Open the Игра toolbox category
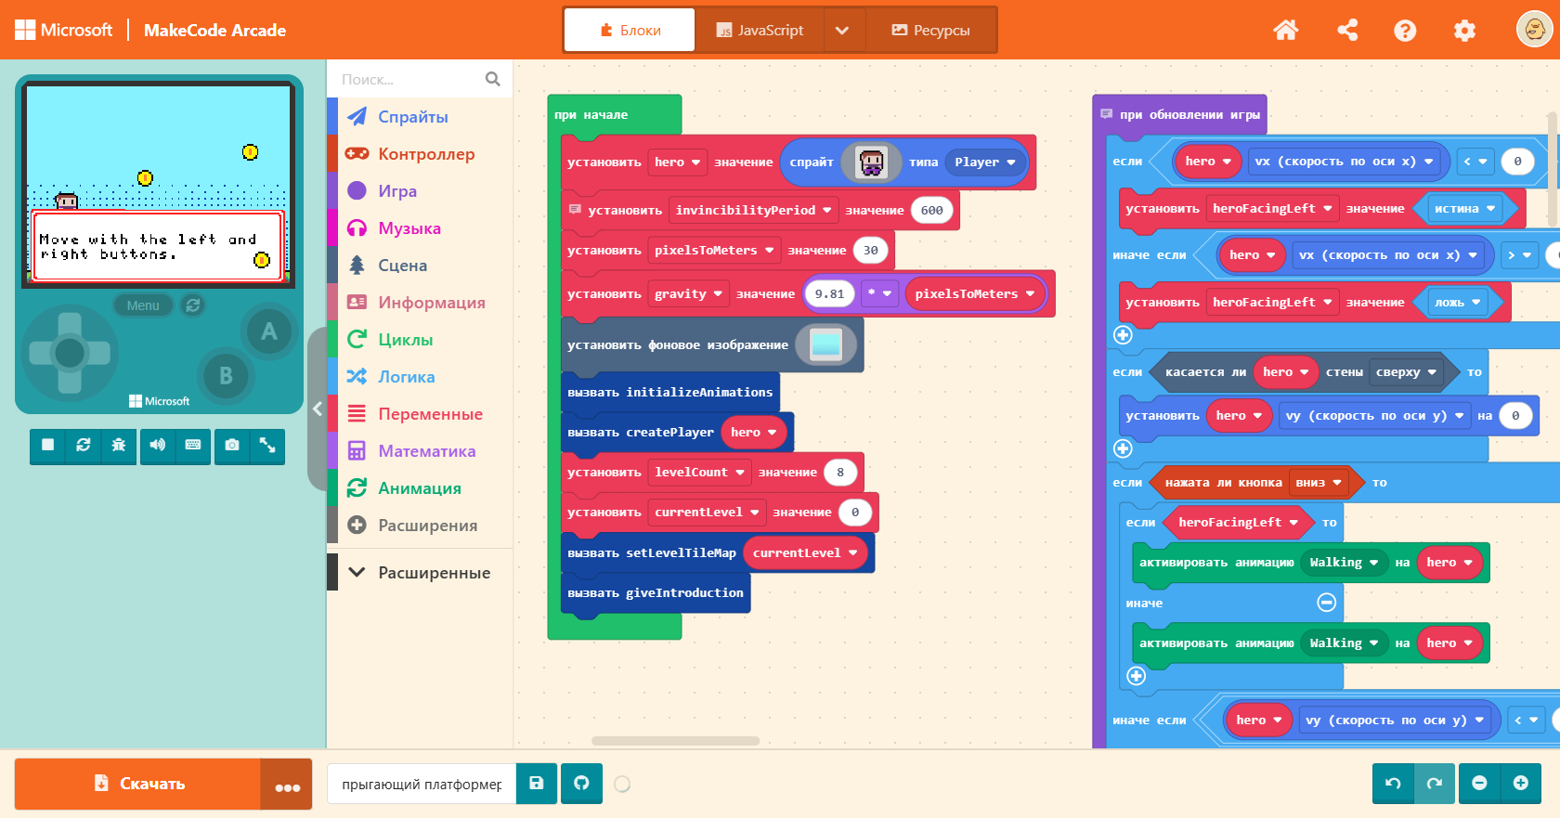The height and width of the screenshot is (818, 1560). (x=420, y=191)
